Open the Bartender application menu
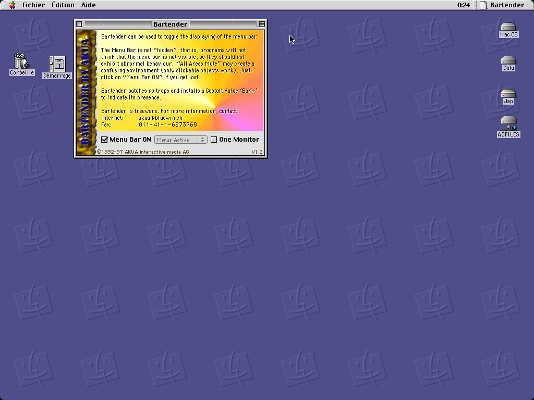Screen dimensions: 534x400 pos(502,5)
